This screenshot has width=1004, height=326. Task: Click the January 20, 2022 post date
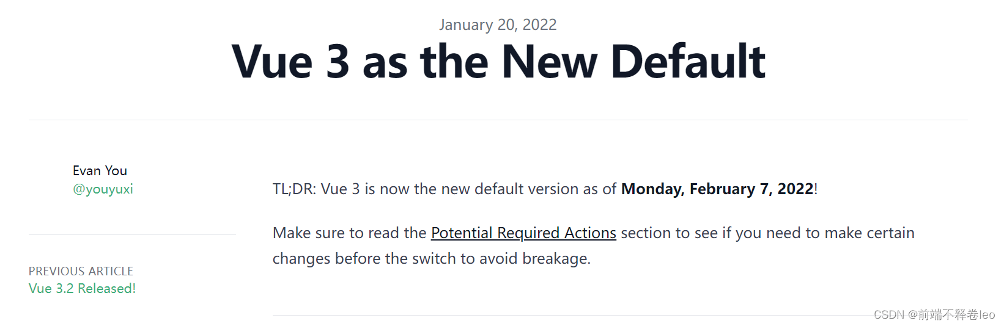(498, 25)
